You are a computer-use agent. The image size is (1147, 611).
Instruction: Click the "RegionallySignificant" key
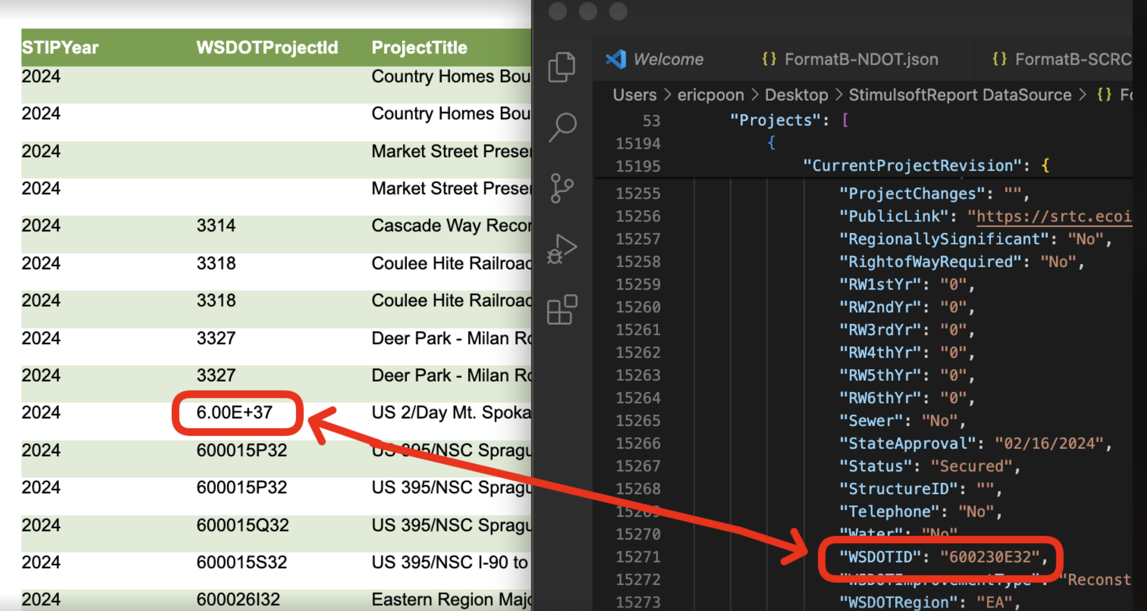pyautogui.click(x=943, y=239)
